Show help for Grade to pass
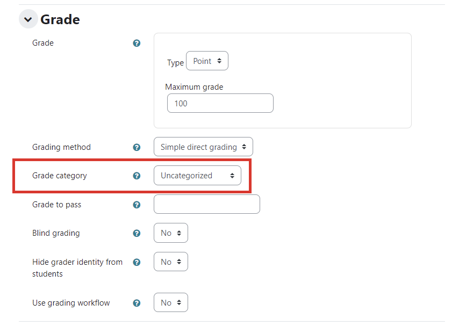This screenshot has height=326, width=466. tap(137, 205)
